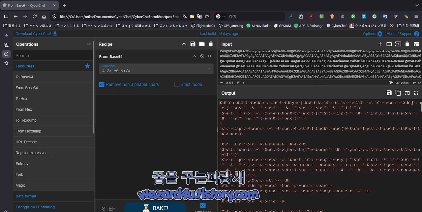Select From Base64 in operations list
Screen dimensions: 422x212
point(53,88)
